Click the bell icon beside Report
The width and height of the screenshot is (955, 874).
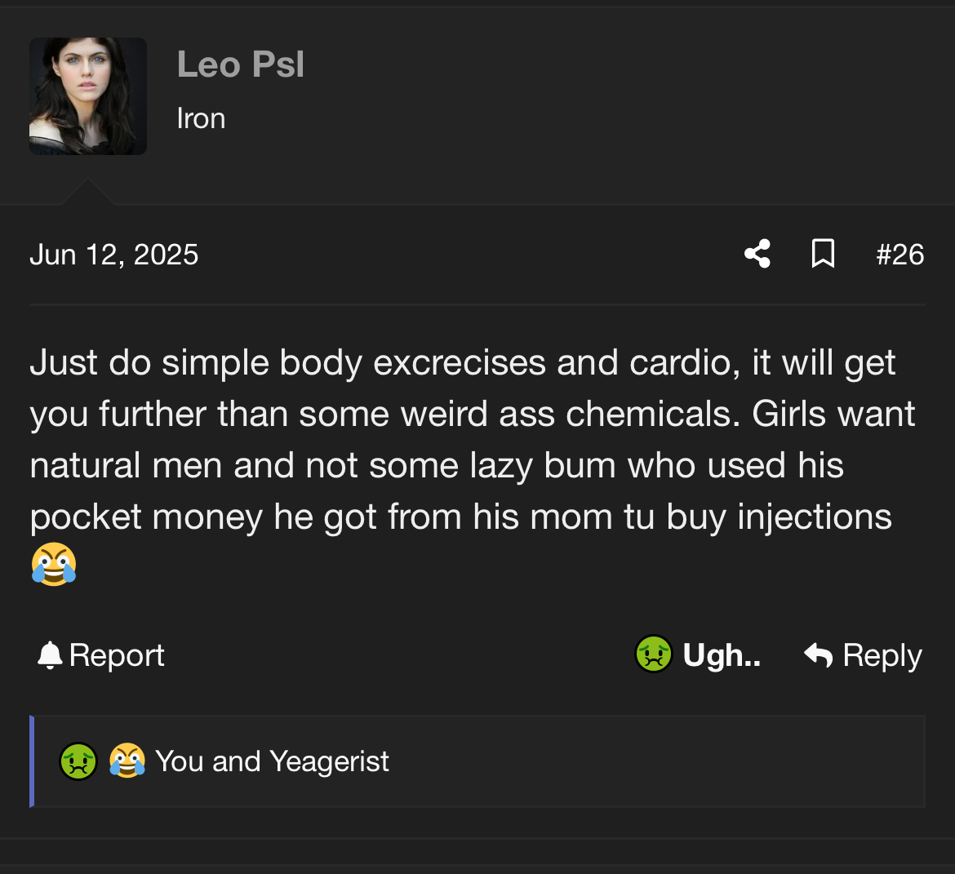(x=50, y=655)
